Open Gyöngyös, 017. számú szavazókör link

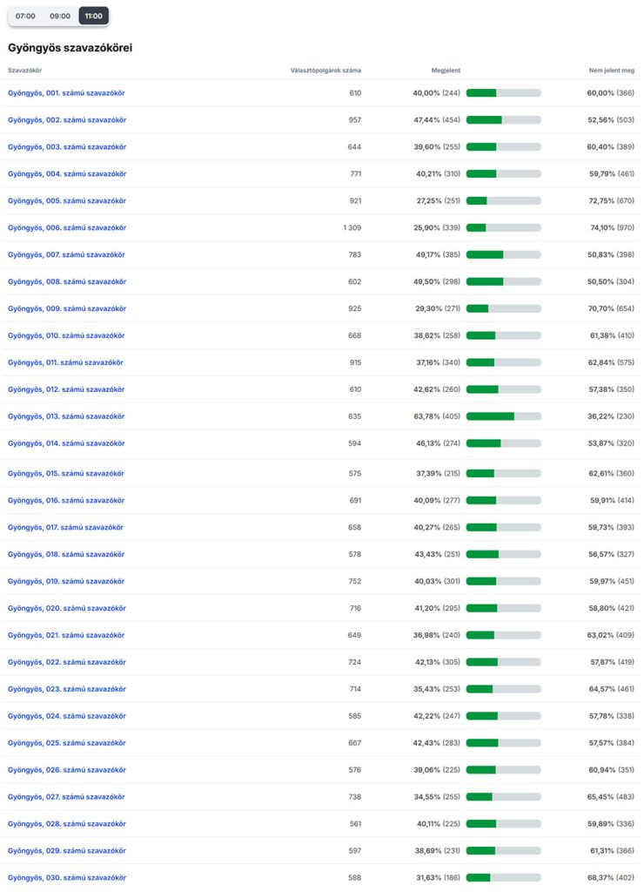tap(65, 527)
